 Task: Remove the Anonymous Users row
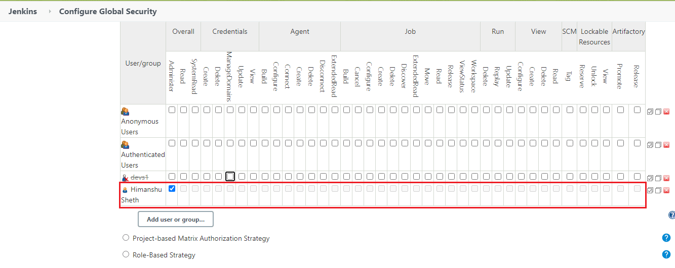point(666,112)
